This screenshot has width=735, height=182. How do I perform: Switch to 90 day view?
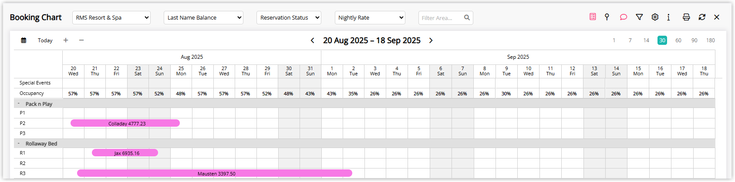695,40
